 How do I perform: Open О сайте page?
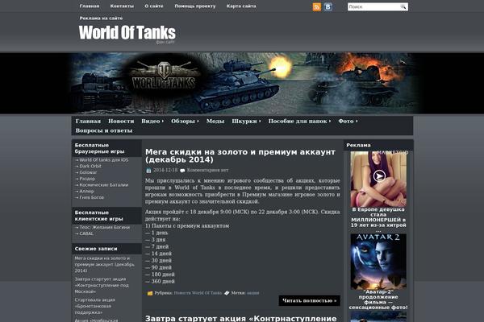154,6
